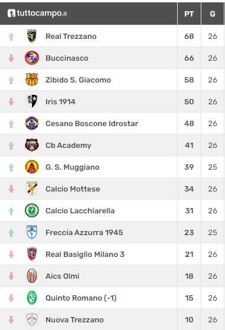The height and width of the screenshot is (330, 225).
Task: Click the Cb Academy red-black crest
Action: [x=32, y=145]
